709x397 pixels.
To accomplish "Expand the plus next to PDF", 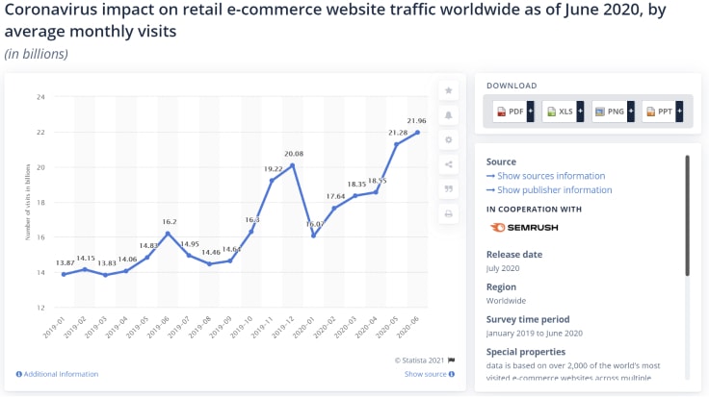I will click(531, 112).
